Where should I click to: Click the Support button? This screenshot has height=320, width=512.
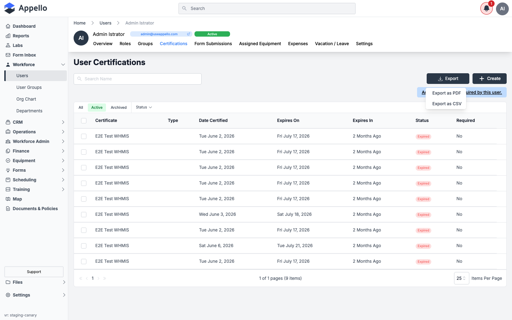pyautogui.click(x=34, y=272)
